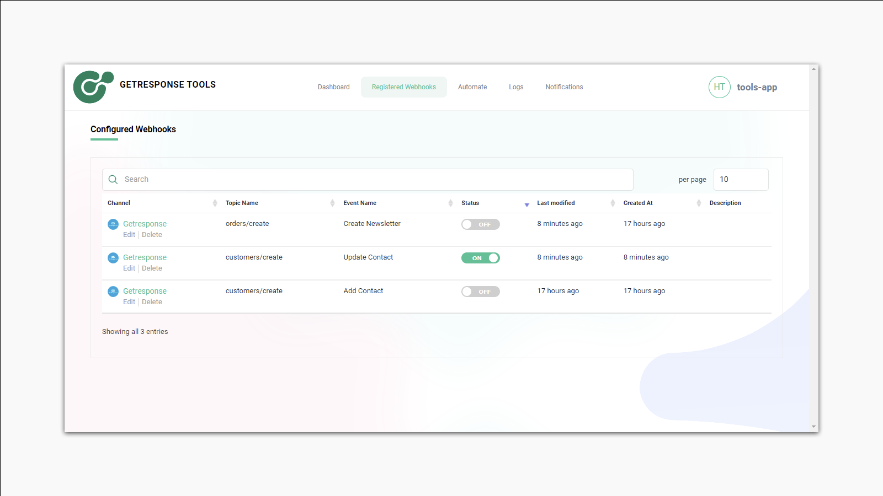Click the search magnifier icon
This screenshot has height=496, width=883.
[113, 179]
